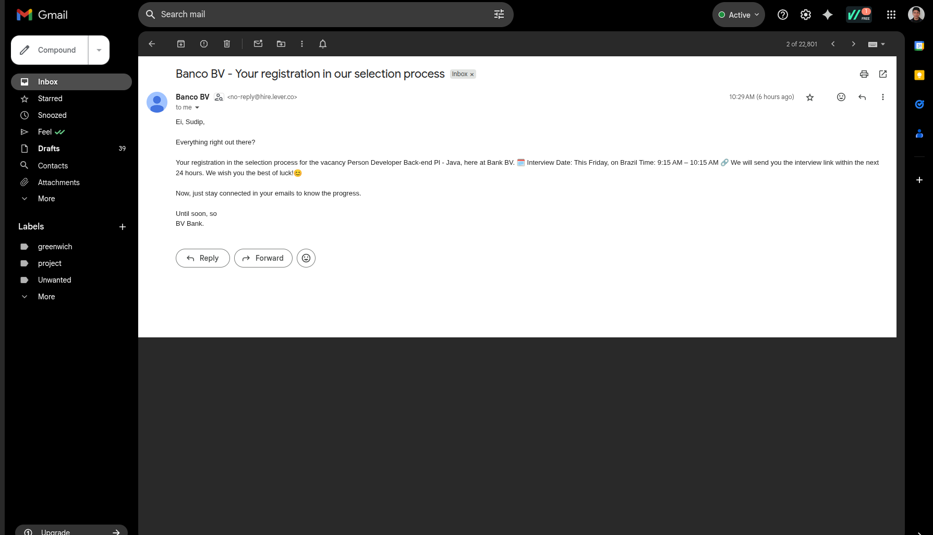Open Attachments in the sidebar

71,183
